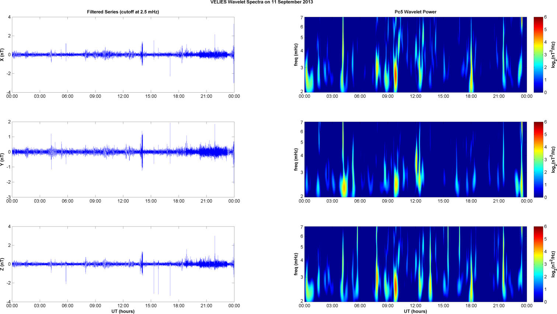Select the 'Pc5 Wavelet Power' column heading
The image size is (557, 314).
415,12
